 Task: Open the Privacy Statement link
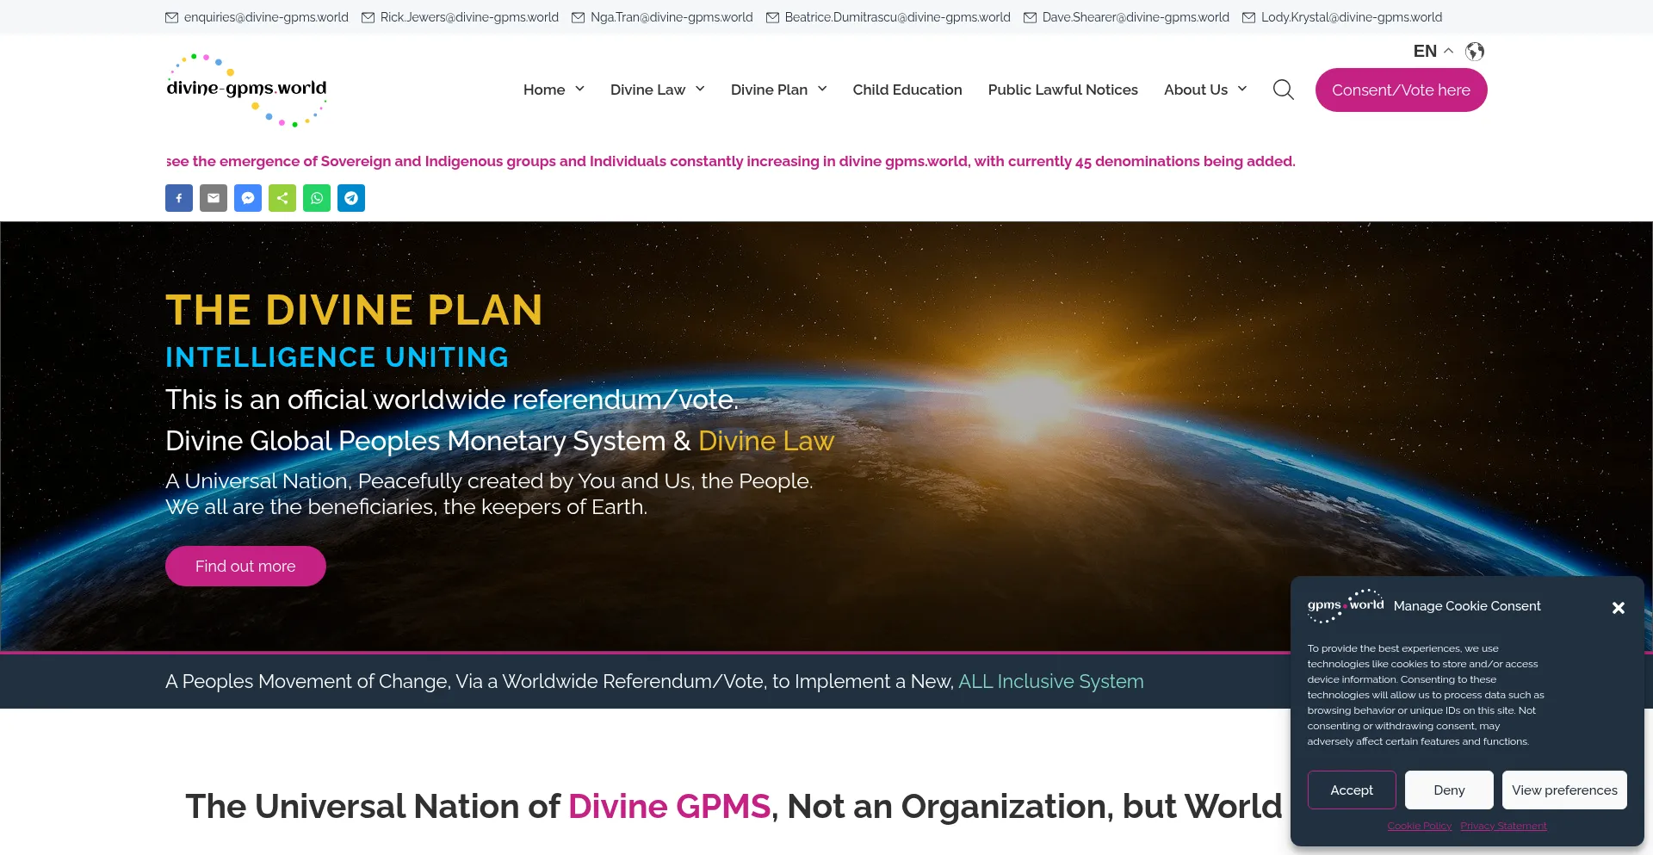click(1503, 826)
